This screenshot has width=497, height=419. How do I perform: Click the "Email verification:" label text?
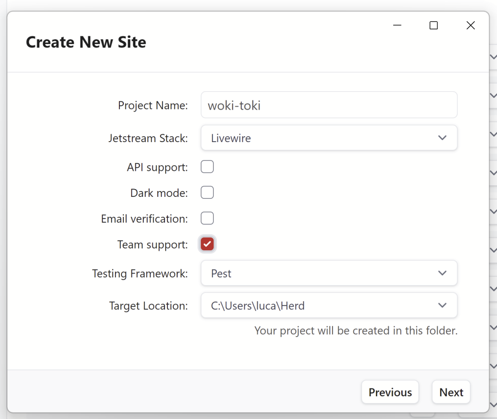(144, 219)
